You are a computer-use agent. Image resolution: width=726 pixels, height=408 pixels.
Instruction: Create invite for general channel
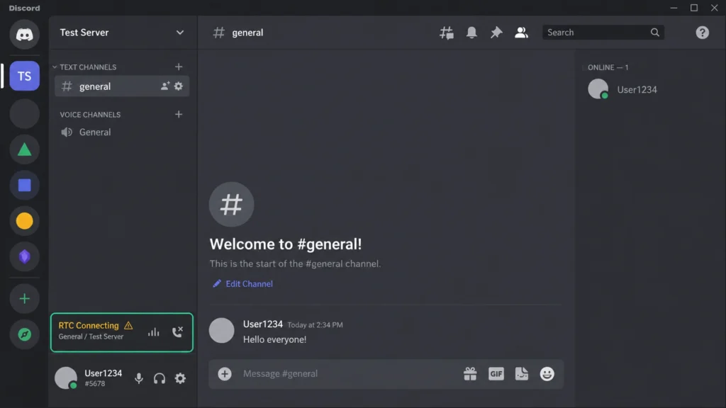pos(164,86)
